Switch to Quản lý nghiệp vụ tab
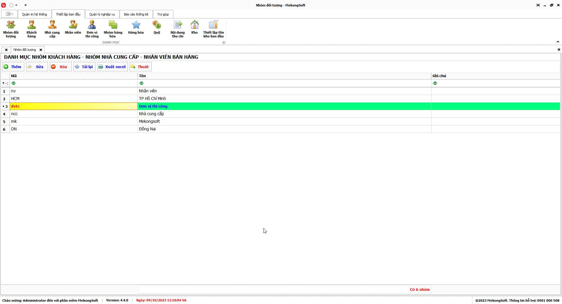This screenshot has width=562, height=304. click(102, 14)
